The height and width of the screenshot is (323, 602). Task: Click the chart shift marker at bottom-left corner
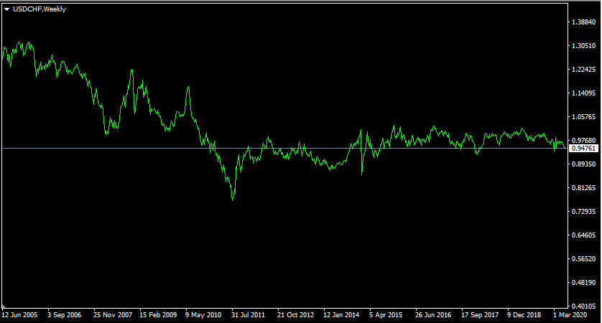4,306
